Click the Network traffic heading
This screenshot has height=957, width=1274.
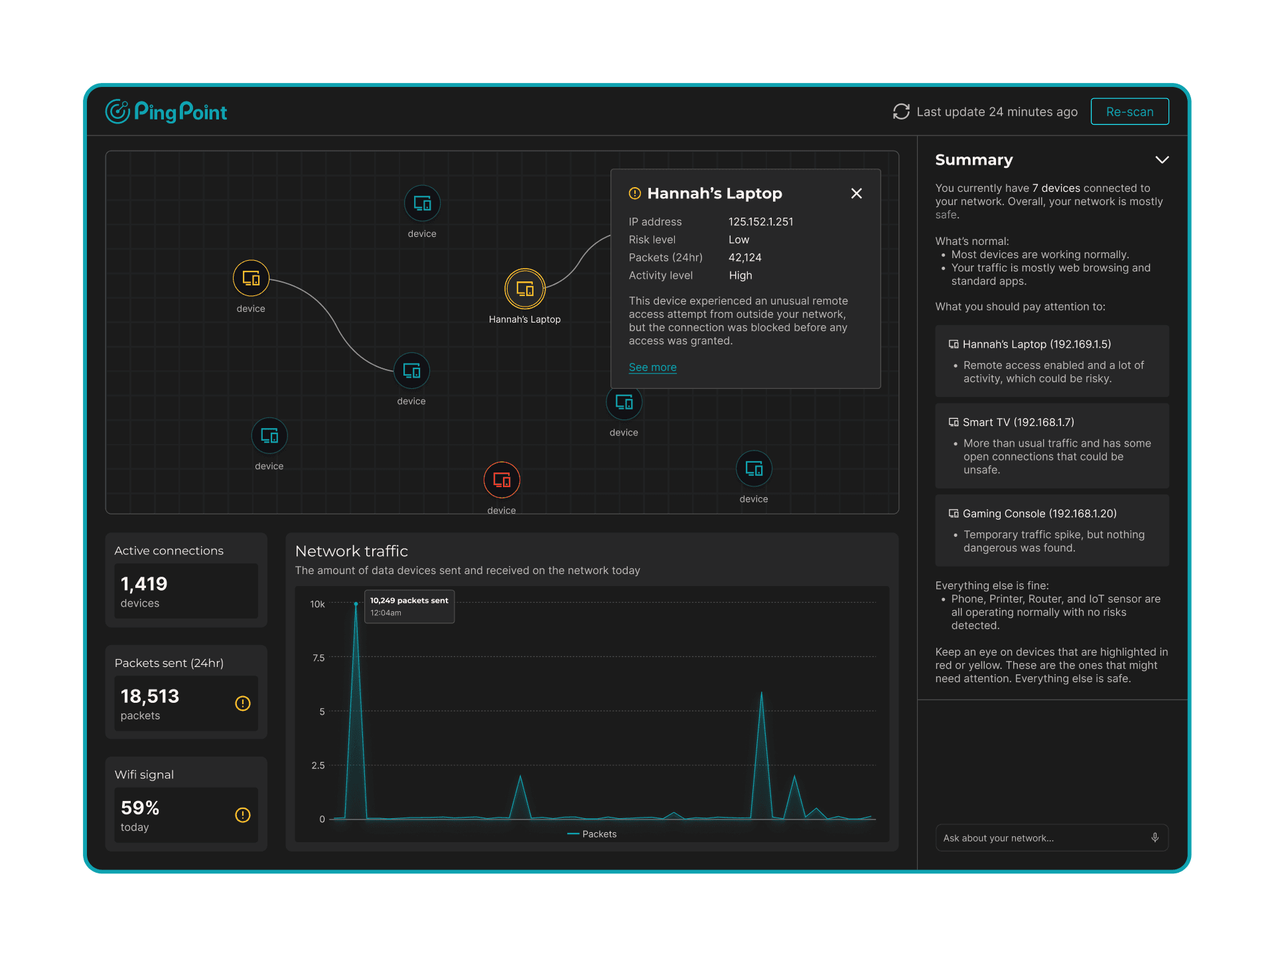click(352, 551)
